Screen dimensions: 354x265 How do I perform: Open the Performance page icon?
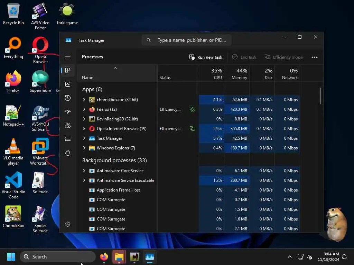(x=67, y=84)
